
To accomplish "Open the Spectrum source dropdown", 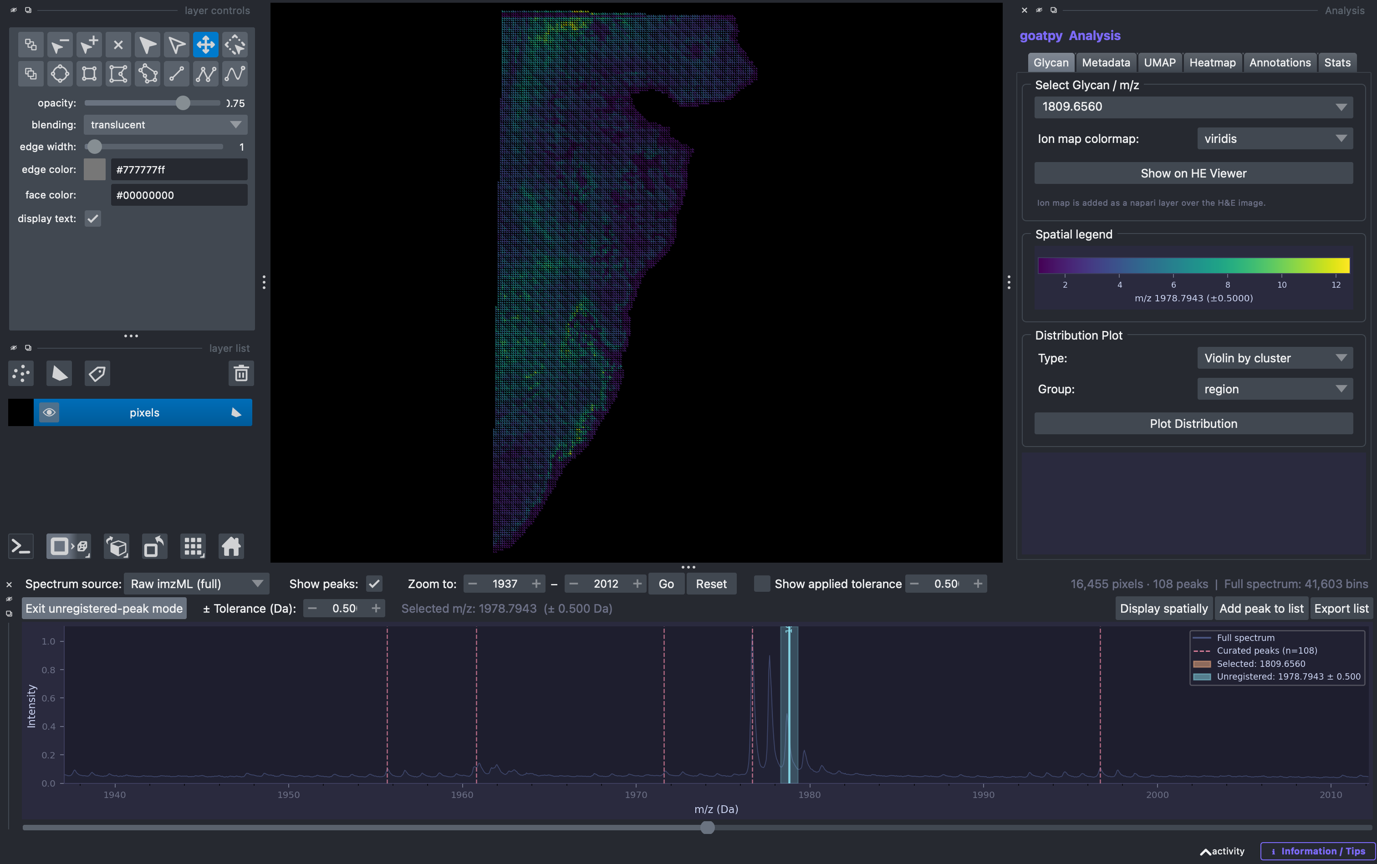I will click(x=197, y=584).
